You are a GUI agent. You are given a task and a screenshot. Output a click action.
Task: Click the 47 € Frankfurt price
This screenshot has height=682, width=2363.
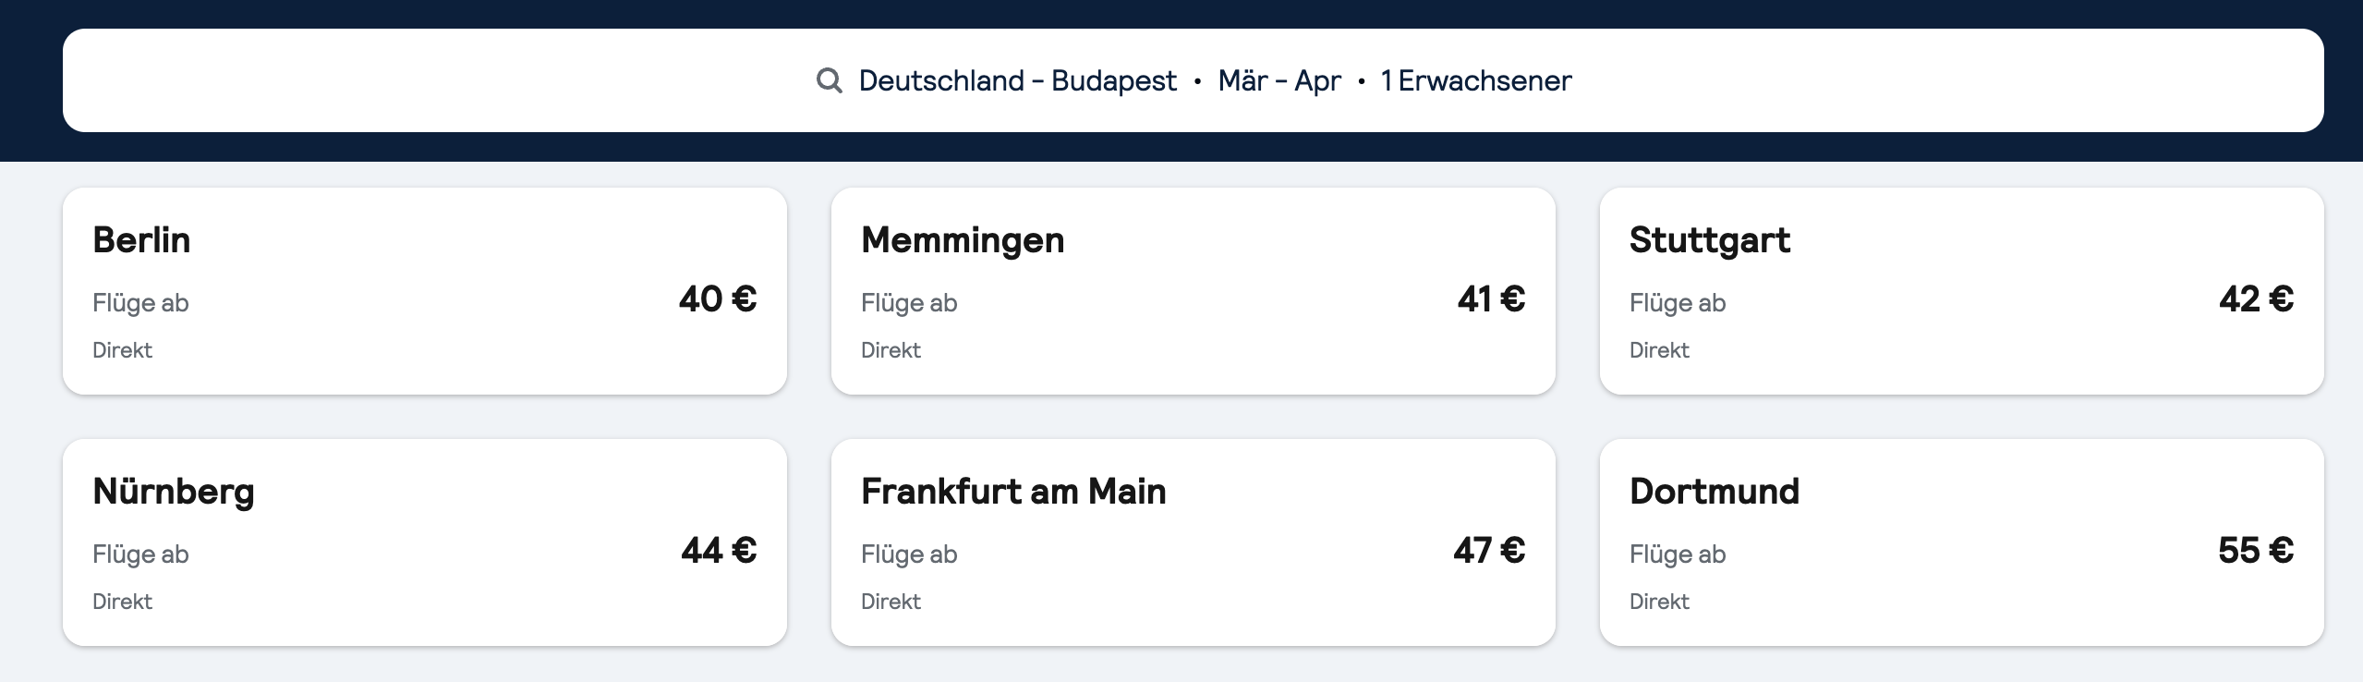point(1489,550)
